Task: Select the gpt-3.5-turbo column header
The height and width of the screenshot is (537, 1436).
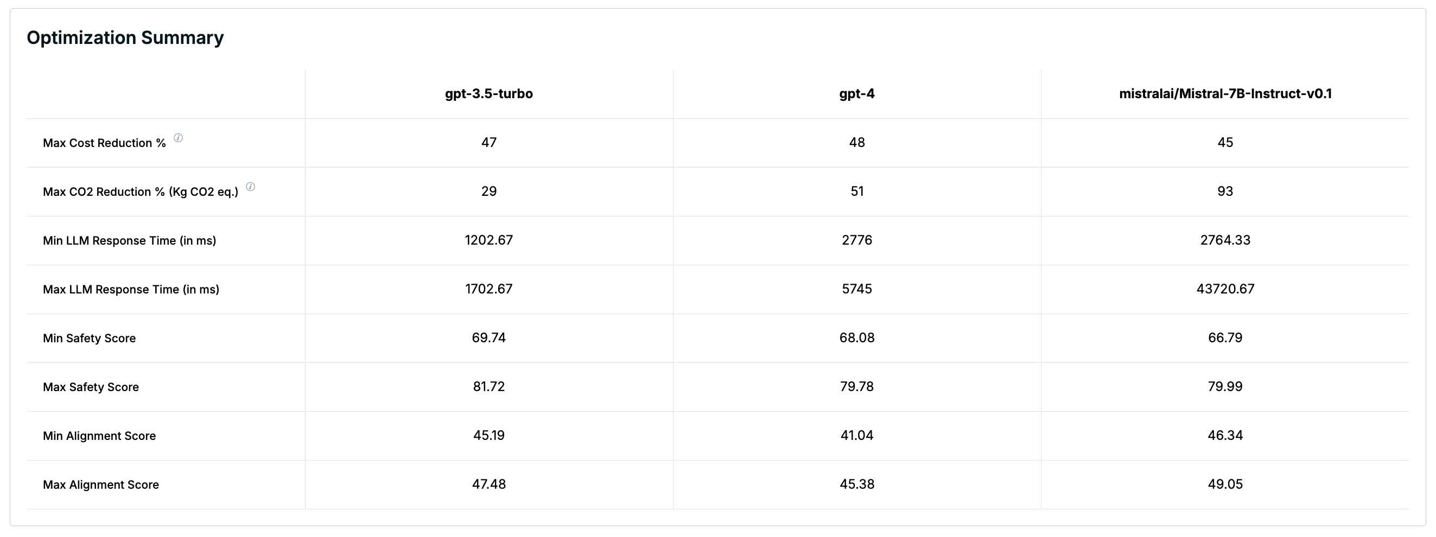Action: coord(488,94)
